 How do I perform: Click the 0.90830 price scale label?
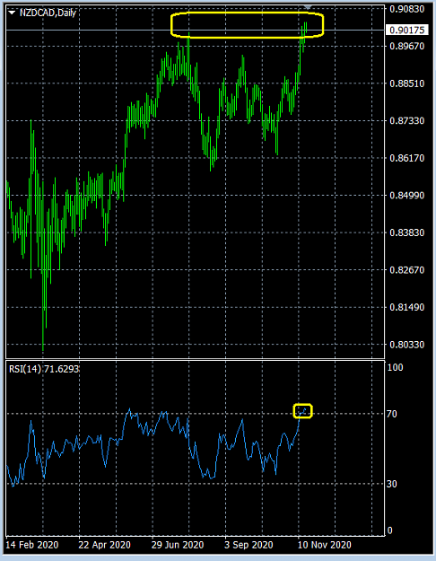[x=406, y=9]
